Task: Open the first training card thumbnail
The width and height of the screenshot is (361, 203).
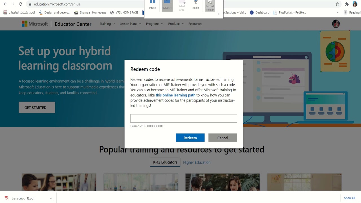Action: [59, 182]
